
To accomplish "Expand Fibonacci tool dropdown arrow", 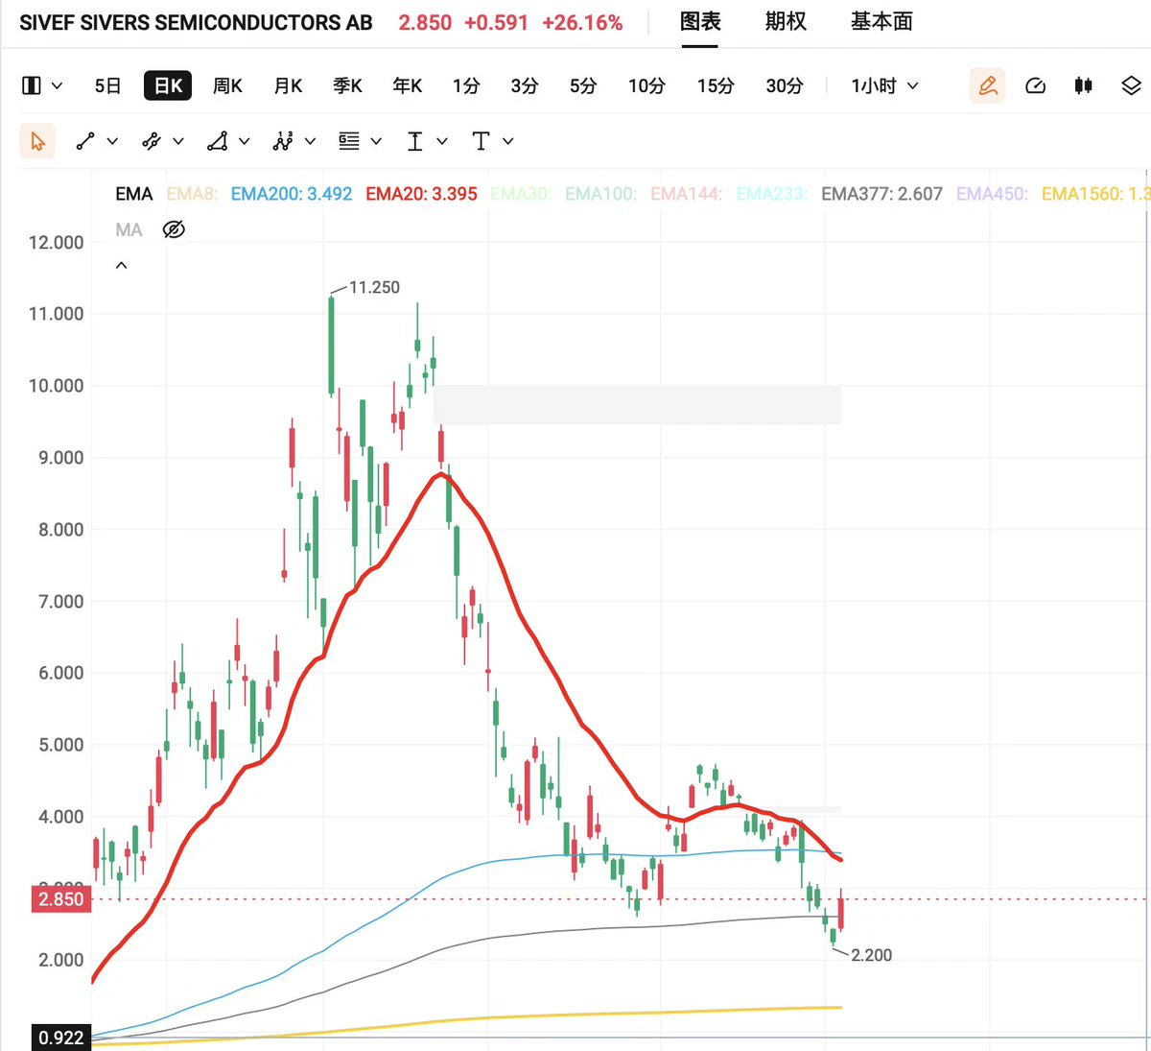I will [x=376, y=141].
